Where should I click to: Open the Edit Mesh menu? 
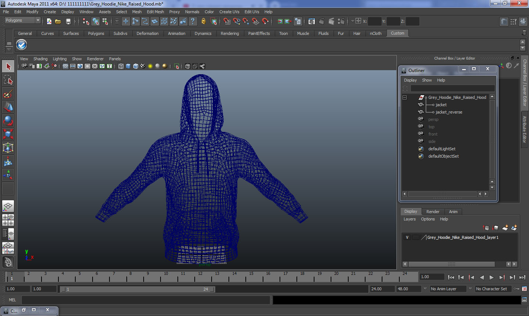155,12
